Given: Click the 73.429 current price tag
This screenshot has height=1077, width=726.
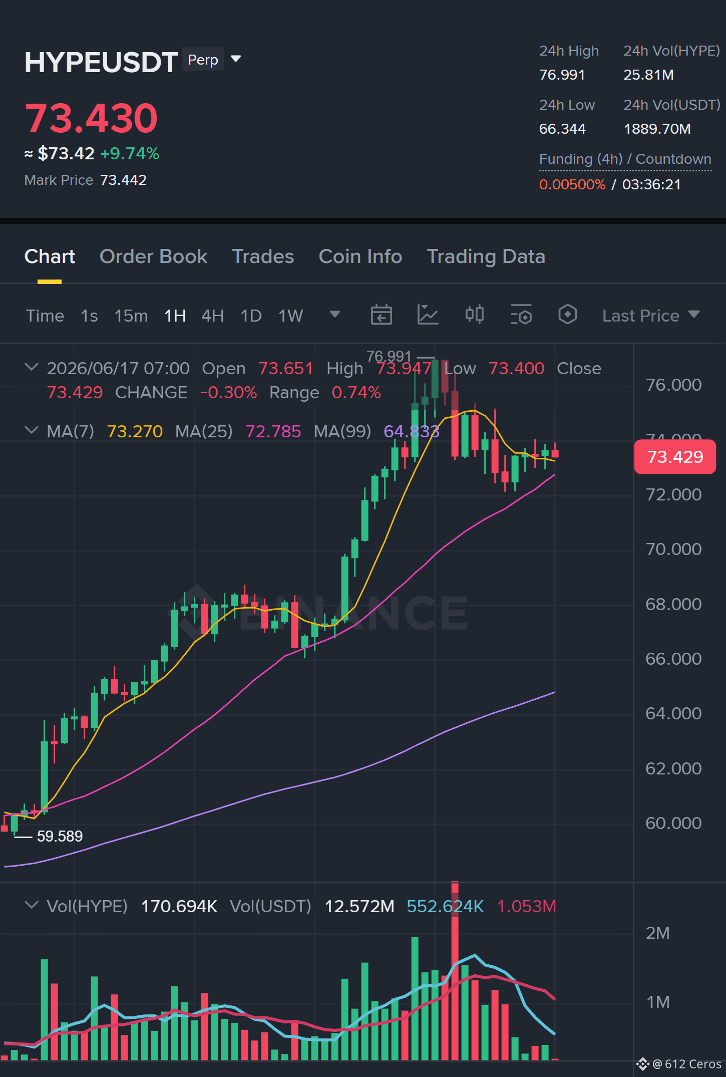Looking at the screenshot, I should 675,457.
